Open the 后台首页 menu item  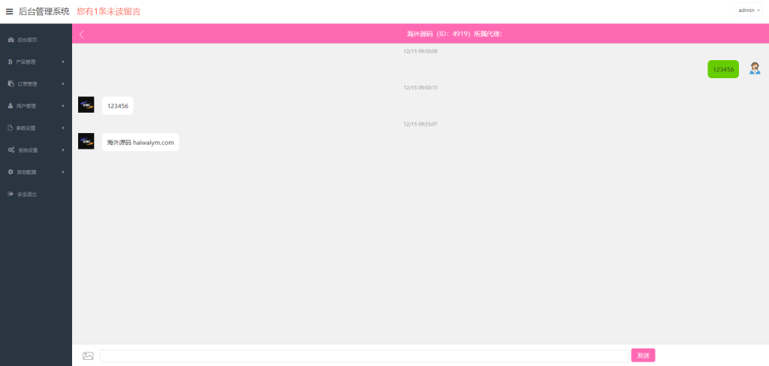(x=36, y=40)
